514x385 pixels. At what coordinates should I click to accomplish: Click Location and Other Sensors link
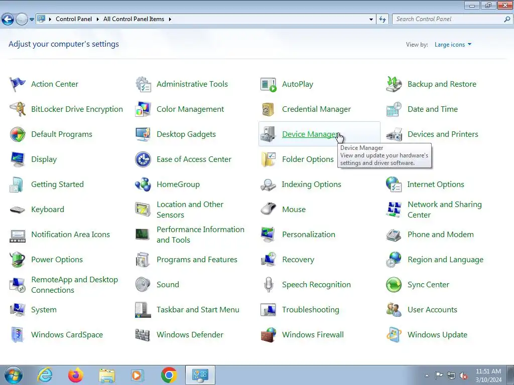(190, 210)
